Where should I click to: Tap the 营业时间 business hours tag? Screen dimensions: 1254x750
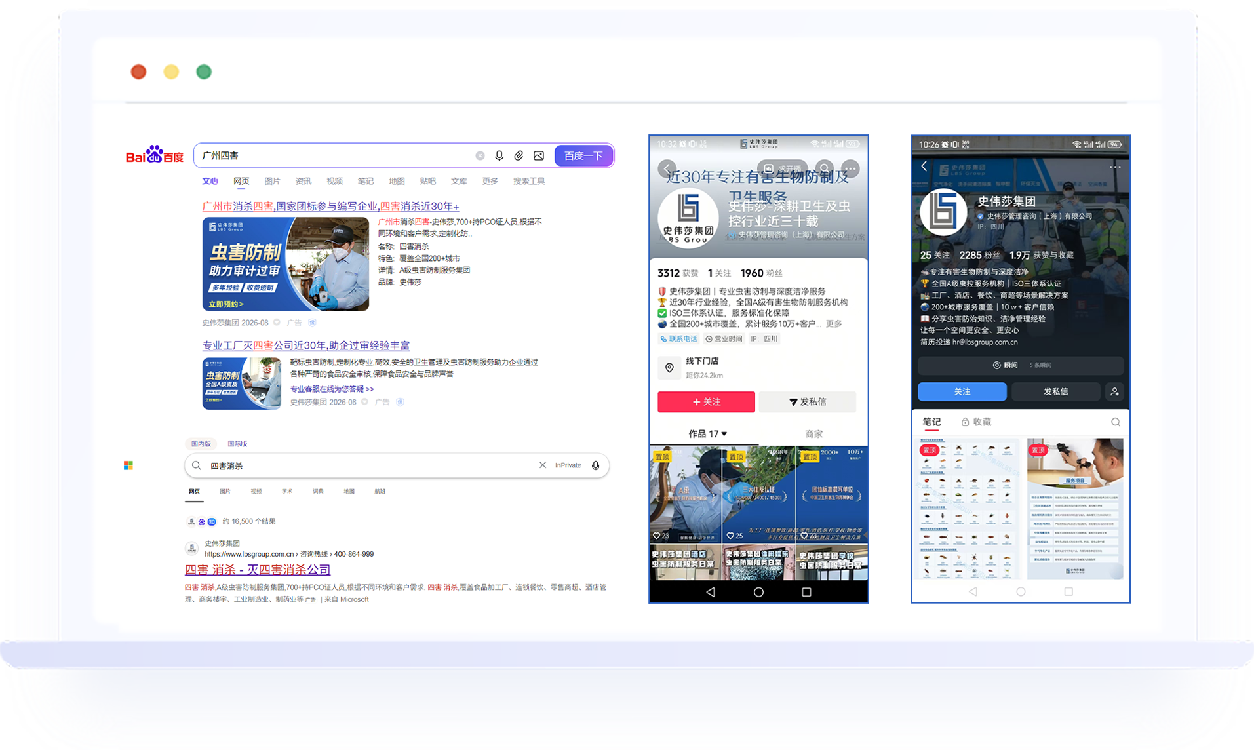click(x=724, y=339)
